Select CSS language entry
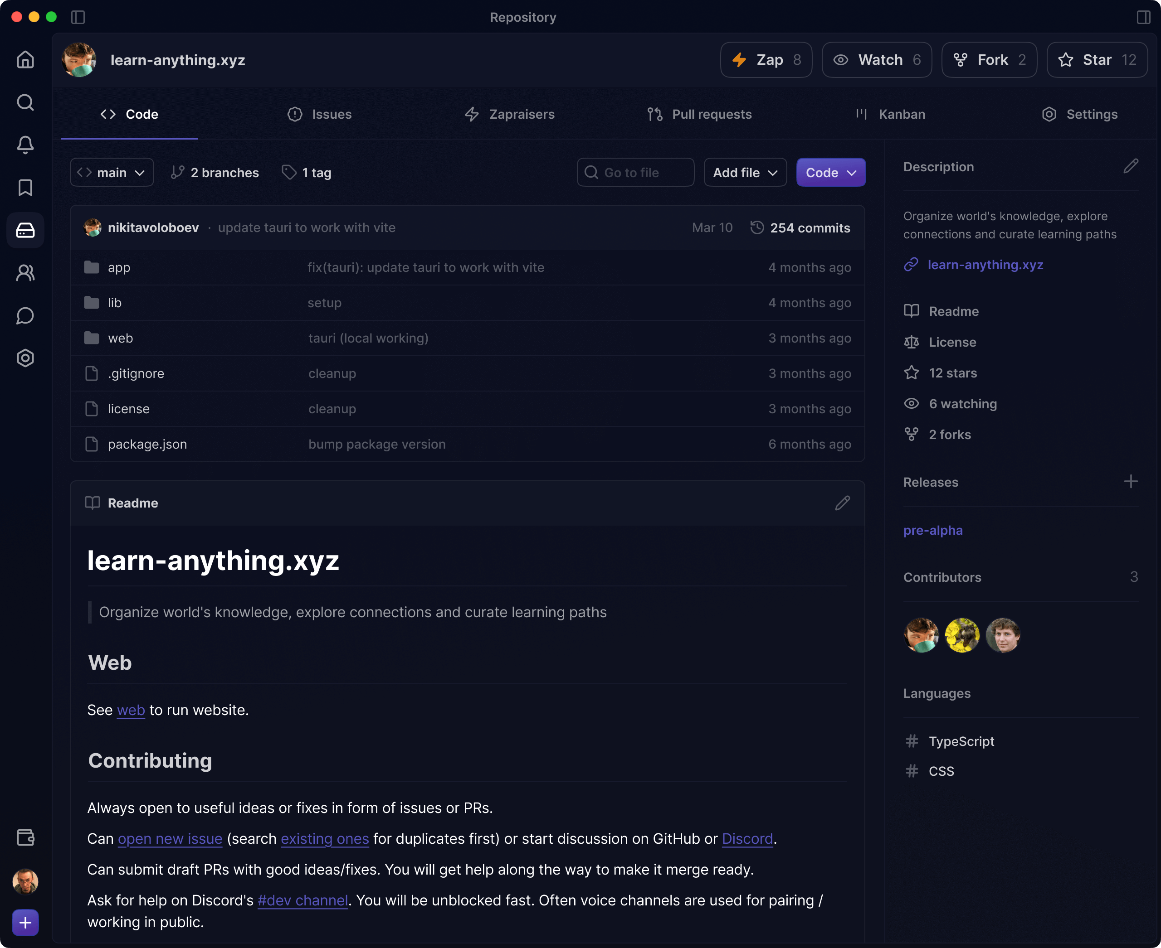 point(929,771)
